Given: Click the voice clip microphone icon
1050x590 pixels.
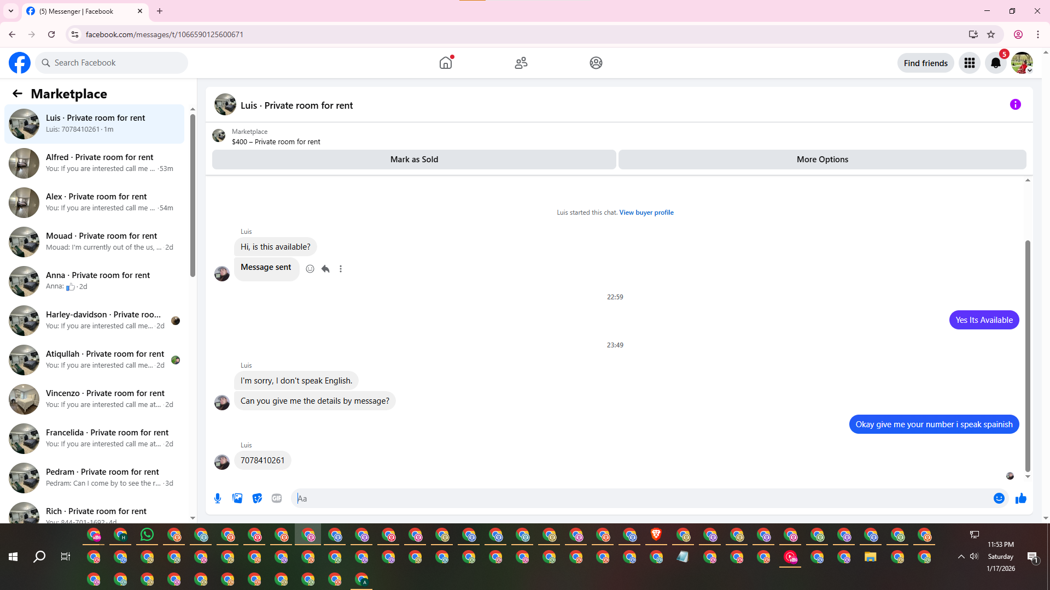Looking at the screenshot, I should [218, 498].
